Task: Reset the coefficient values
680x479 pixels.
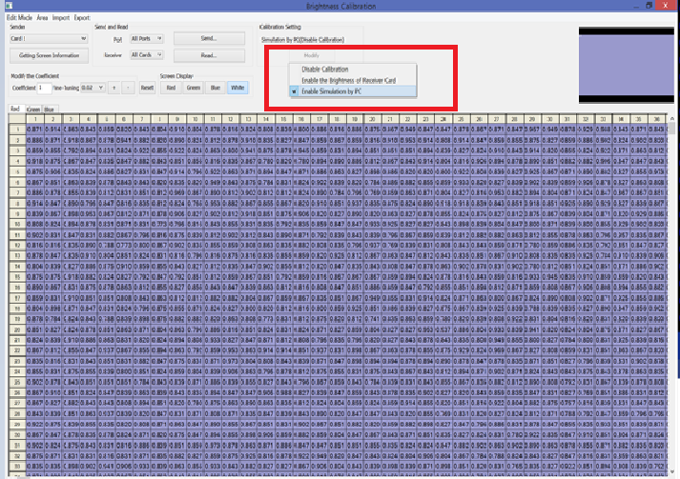Action: 147,87
